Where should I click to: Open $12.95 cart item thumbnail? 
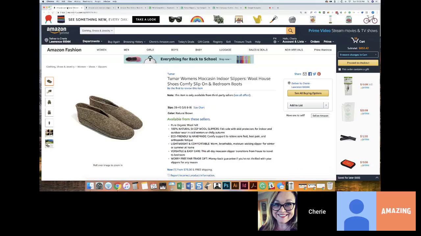click(348, 138)
